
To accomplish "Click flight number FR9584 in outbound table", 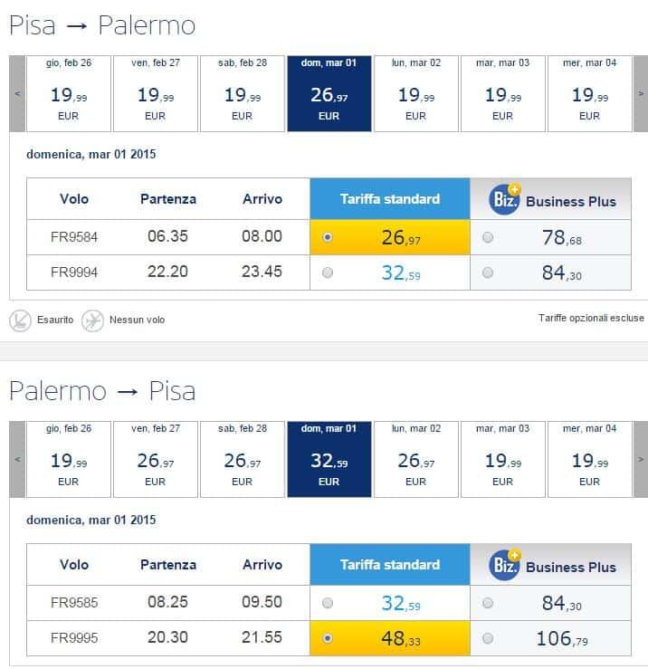I will click(x=74, y=237).
